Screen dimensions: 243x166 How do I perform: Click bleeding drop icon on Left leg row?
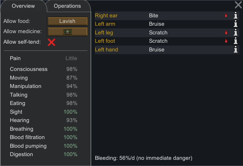(x=226, y=33)
